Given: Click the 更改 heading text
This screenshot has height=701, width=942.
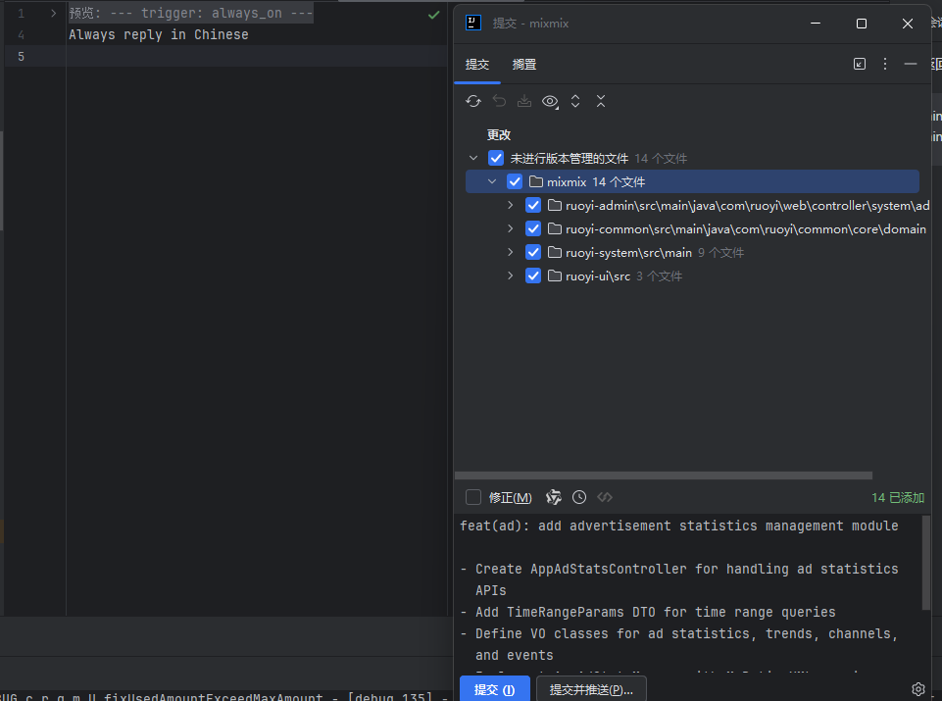Looking at the screenshot, I should [499, 134].
